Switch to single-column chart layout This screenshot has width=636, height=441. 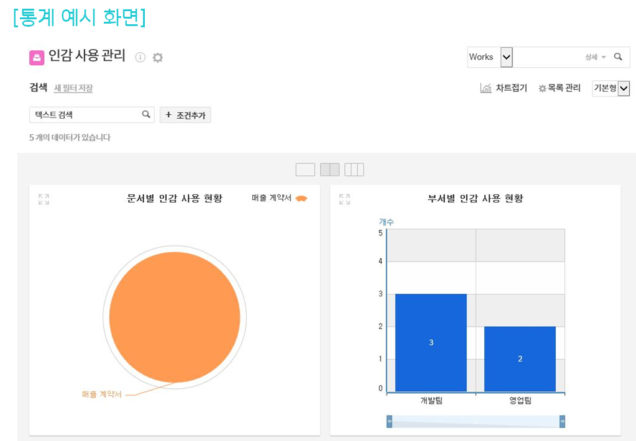pos(305,170)
